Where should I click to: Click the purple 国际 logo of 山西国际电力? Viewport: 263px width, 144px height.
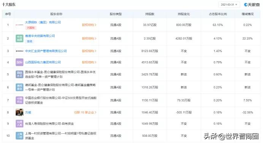coord(19,62)
